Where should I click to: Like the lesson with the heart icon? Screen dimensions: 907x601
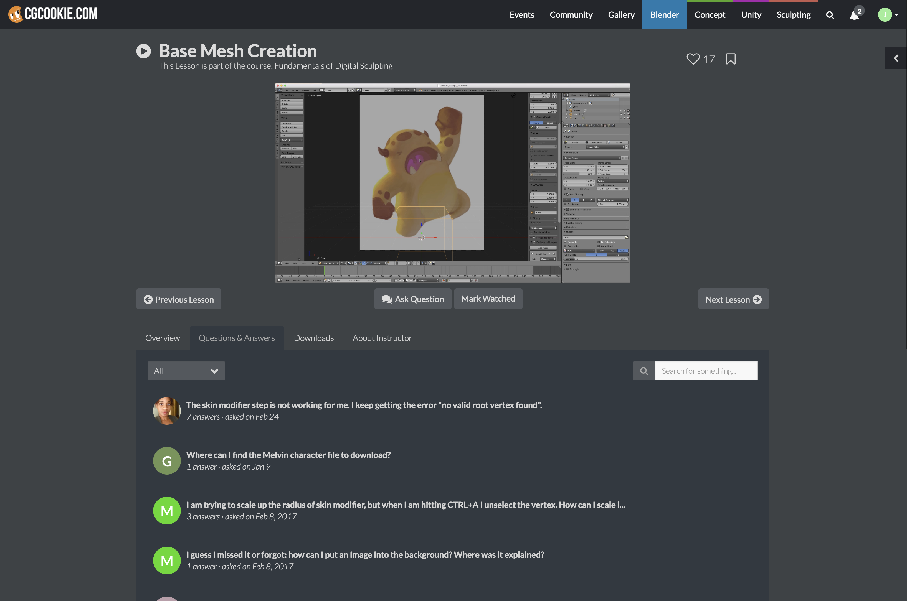click(x=693, y=59)
